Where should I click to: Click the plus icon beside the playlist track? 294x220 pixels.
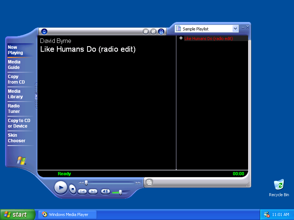(181, 38)
